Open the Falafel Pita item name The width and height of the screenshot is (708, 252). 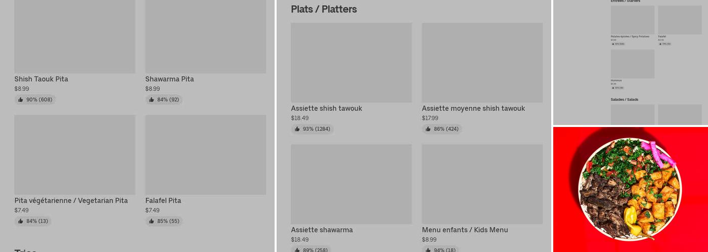tap(163, 201)
